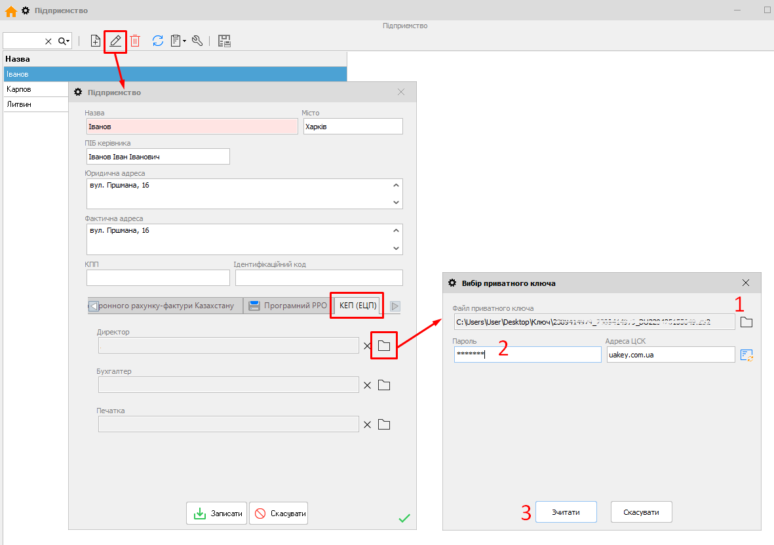
Task: Click the add new enterprise icon
Action: 96,41
